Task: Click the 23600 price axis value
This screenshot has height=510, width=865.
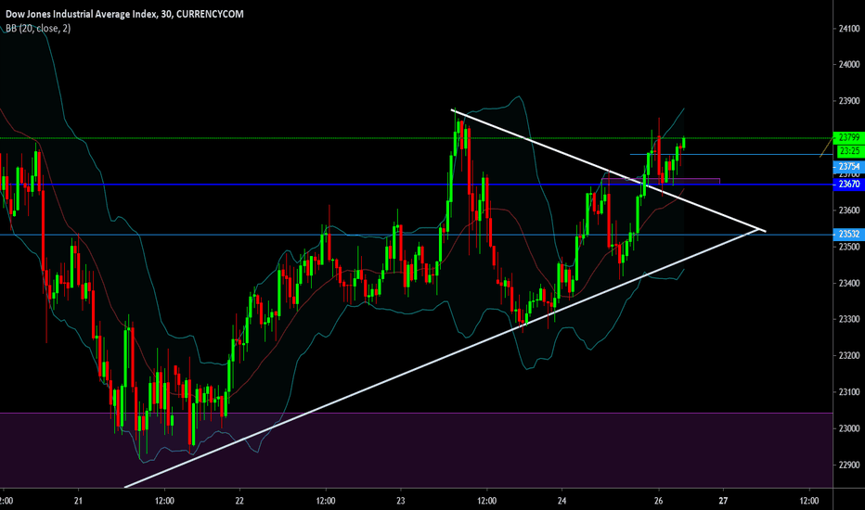Action: [x=849, y=210]
